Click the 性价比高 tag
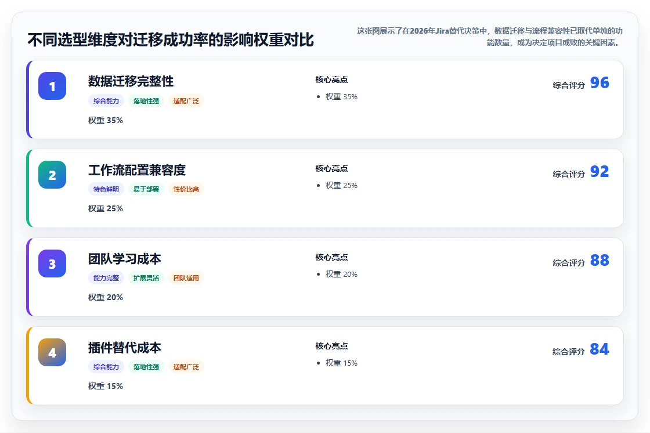Viewport: 650px width, 433px height. [x=186, y=189]
